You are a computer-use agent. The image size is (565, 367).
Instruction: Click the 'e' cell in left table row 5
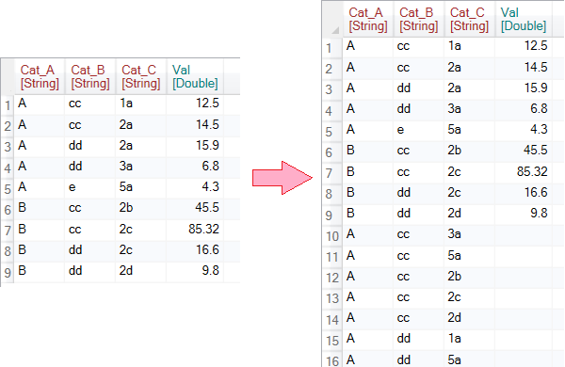(x=90, y=187)
